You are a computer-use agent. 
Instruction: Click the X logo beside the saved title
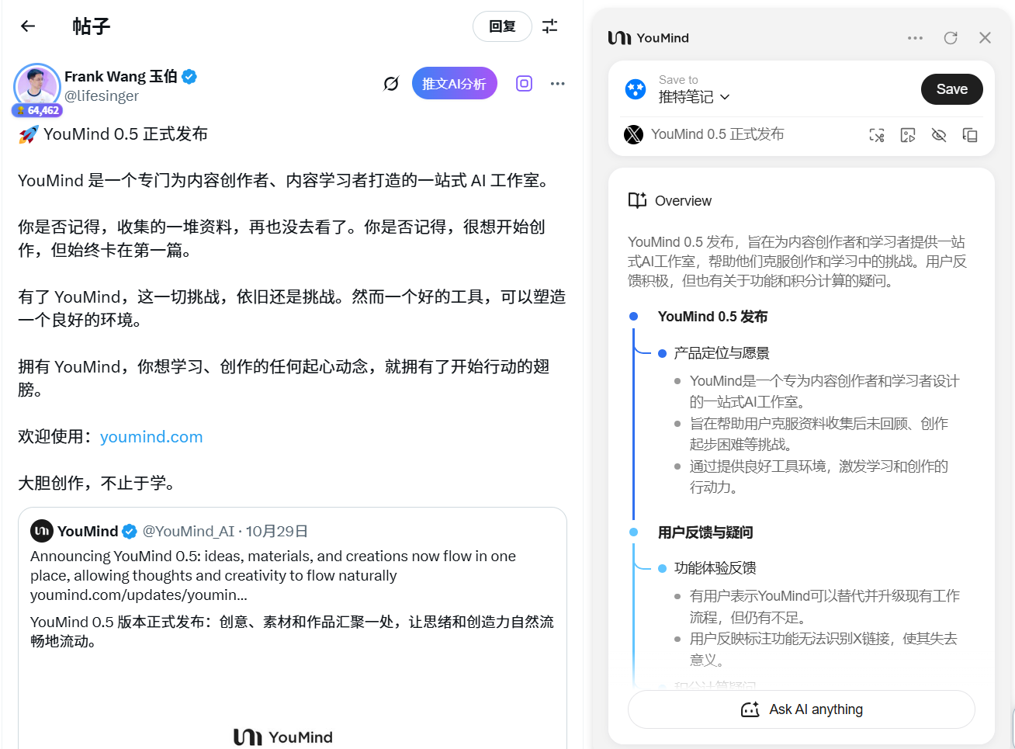[x=634, y=135]
